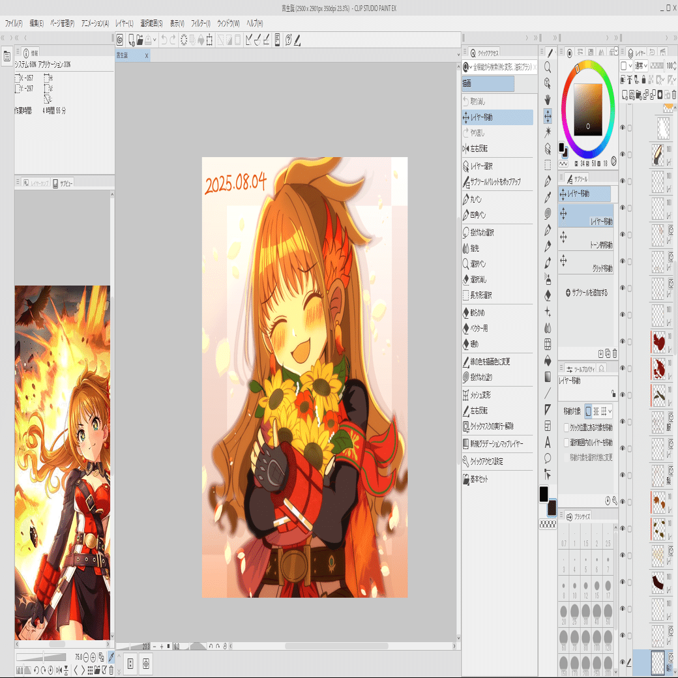This screenshot has height=678, width=678.
Task: Toggle eye of the layer marked 髪
Action: tap(623, 475)
